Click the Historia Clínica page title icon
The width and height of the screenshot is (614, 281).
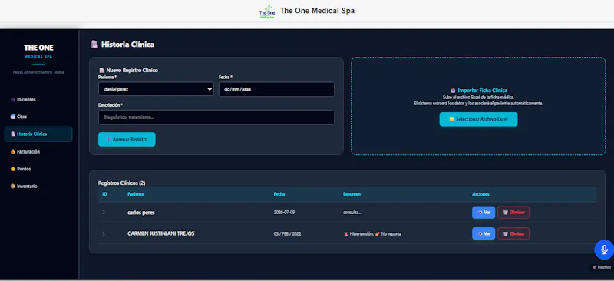94,45
